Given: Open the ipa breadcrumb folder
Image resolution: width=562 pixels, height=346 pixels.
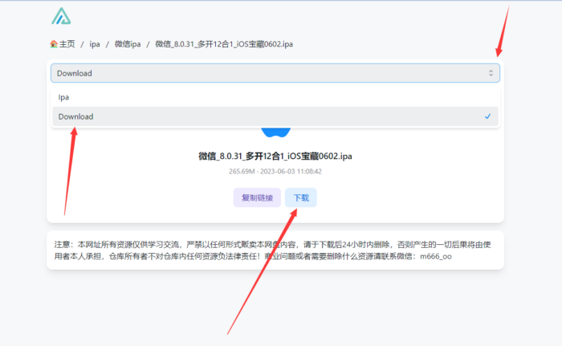Looking at the screenshot, I should pos(95,44).
